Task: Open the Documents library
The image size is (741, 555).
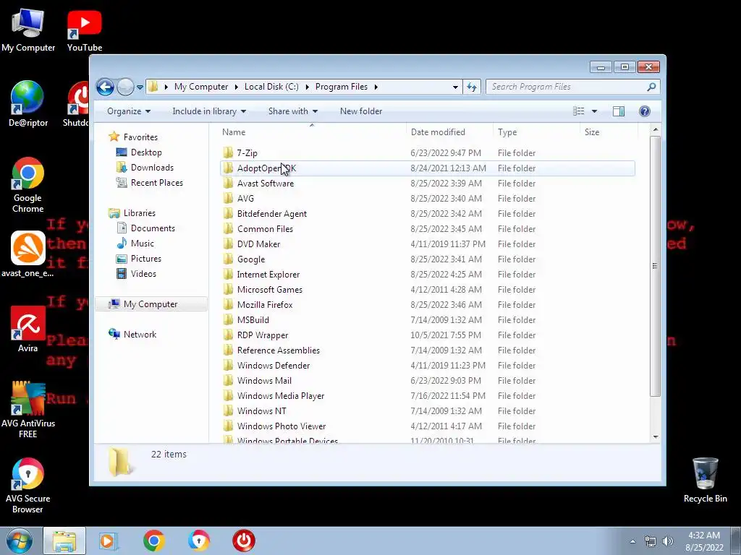Action: [x=153, y=228]
